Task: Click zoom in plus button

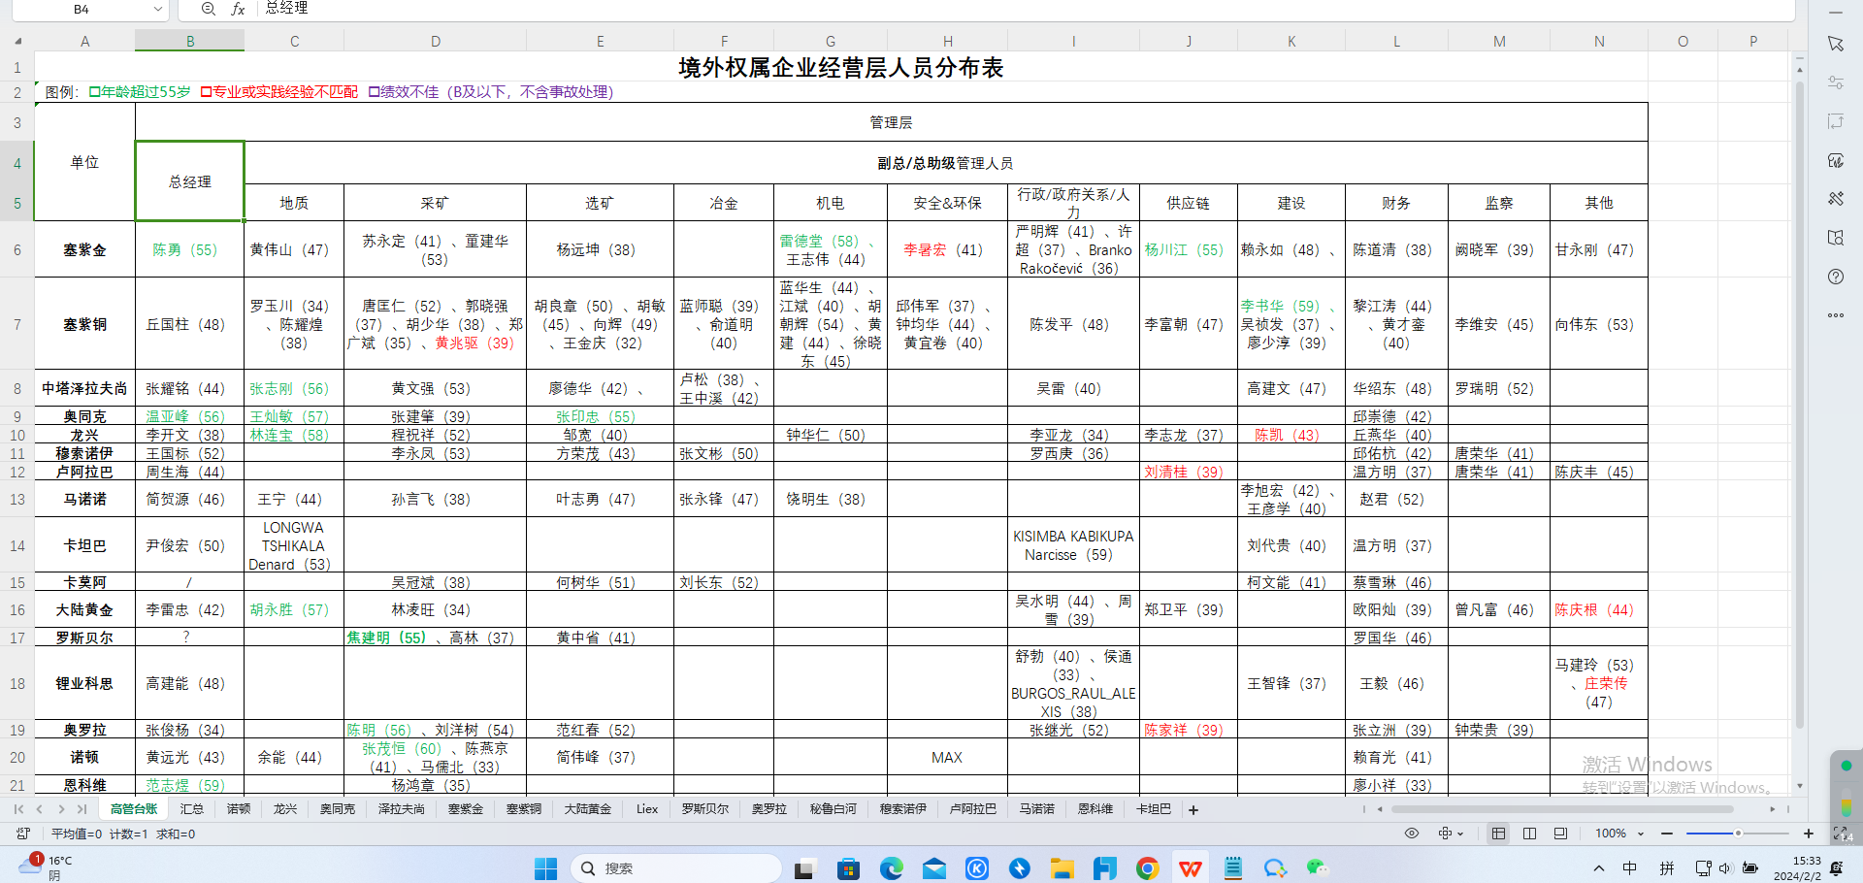Action: pyautogui.click(x=1809, y=834)
